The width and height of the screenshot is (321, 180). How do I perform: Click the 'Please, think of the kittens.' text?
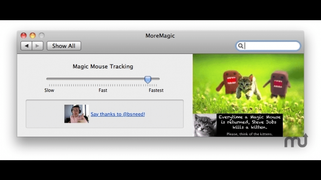(x=249, y=134)
